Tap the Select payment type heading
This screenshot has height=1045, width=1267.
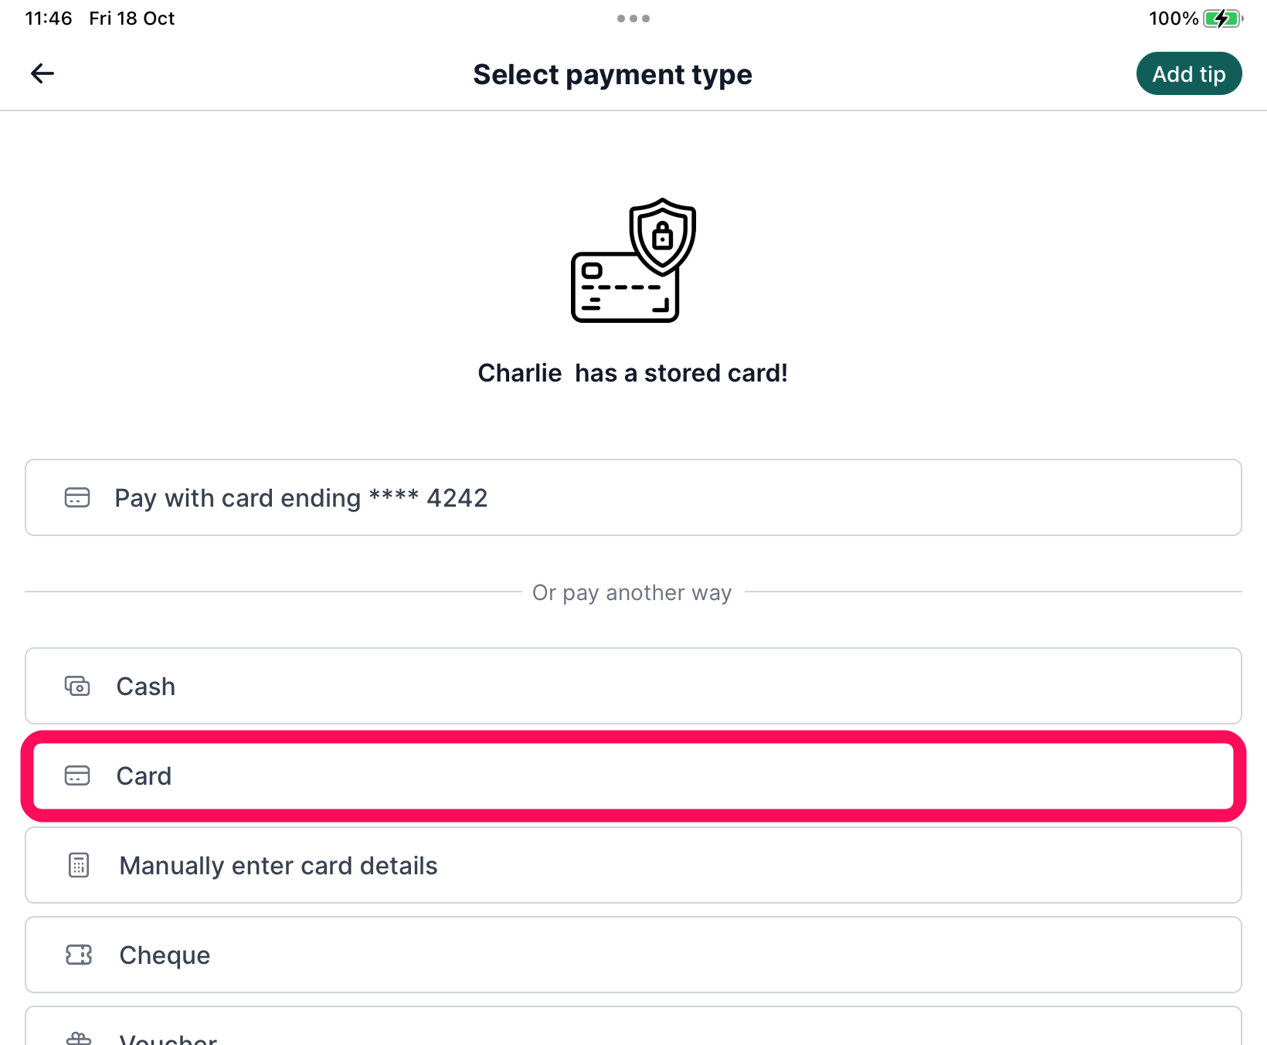(x=613, y=75)
